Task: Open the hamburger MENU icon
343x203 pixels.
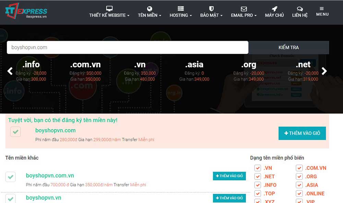Action: point(322,11)
